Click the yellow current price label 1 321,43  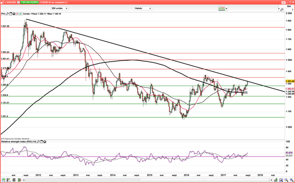click(x=290, y=81)
